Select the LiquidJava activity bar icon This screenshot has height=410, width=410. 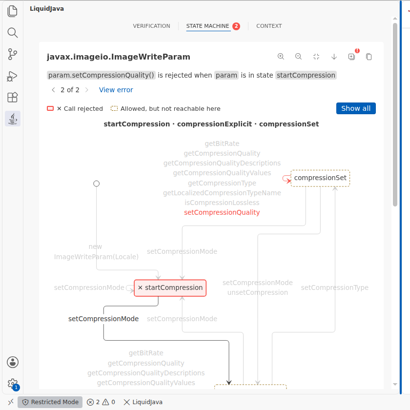pos(13,119)
